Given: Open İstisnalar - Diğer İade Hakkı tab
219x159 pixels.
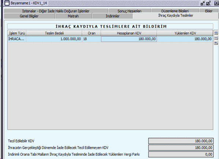Looking at the screenshot, I should point(56,11).
